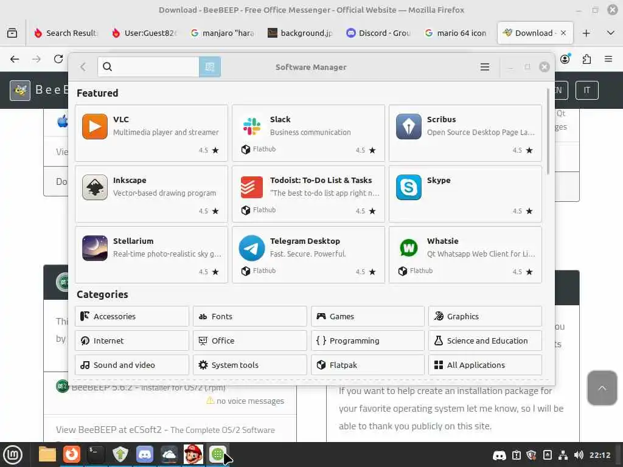The image size is (623, 467).
Task: Open Firefox recent browsing view icon
Action: coord(12,33)
